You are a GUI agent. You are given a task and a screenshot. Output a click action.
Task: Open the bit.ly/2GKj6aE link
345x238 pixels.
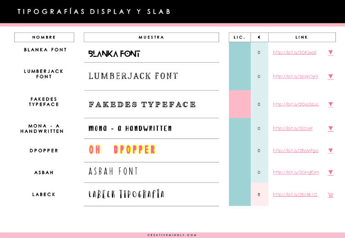294,52
